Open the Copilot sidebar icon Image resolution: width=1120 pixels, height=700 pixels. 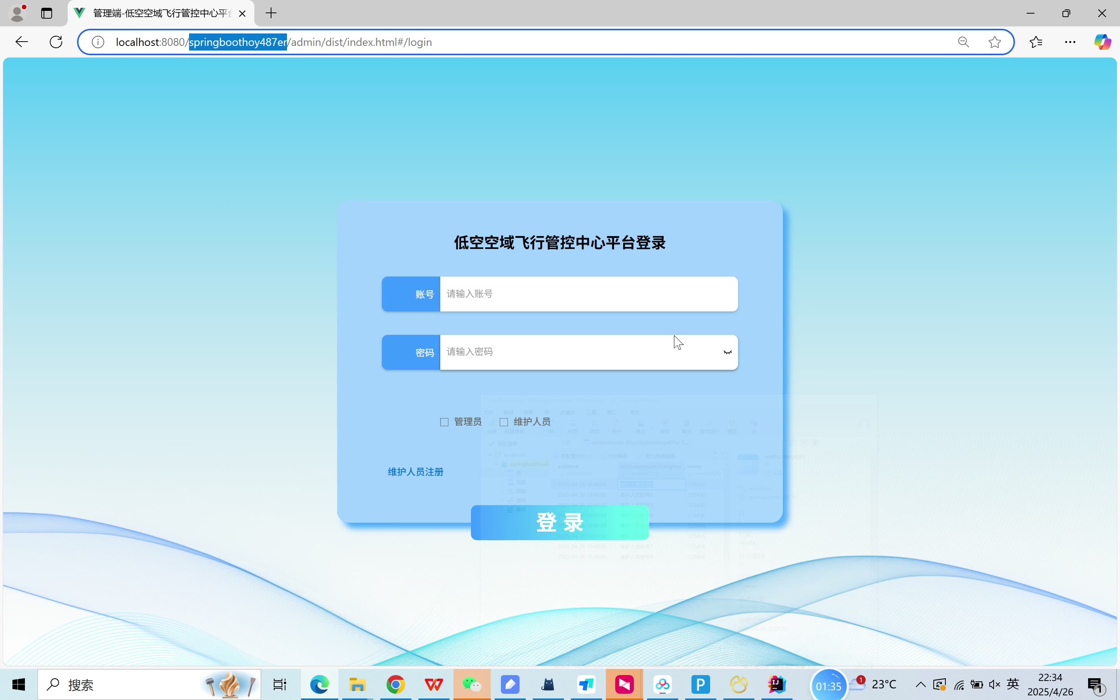[1102, 42]
